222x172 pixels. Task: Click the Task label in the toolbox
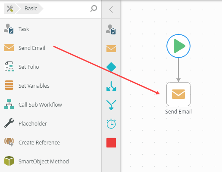24,29
